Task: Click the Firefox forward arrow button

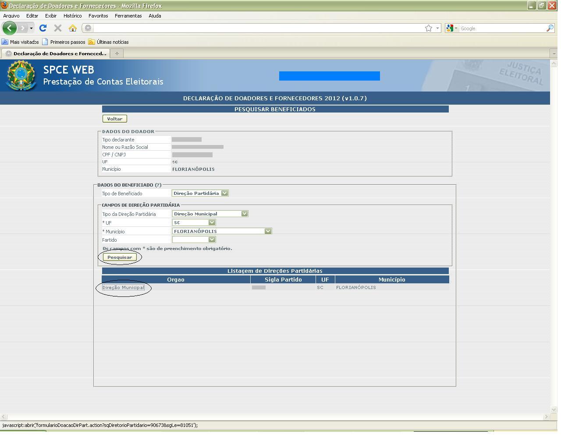Action: 23,28
